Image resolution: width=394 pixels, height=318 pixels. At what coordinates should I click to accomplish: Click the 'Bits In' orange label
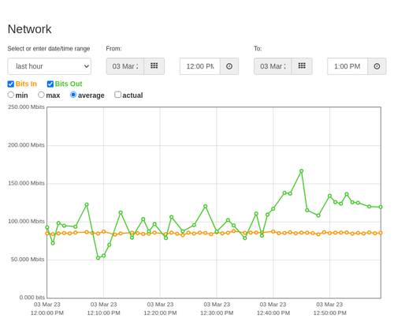pos(26,84)
